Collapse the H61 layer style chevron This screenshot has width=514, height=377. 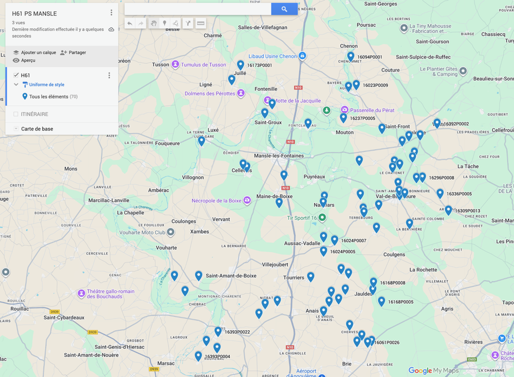16,85
